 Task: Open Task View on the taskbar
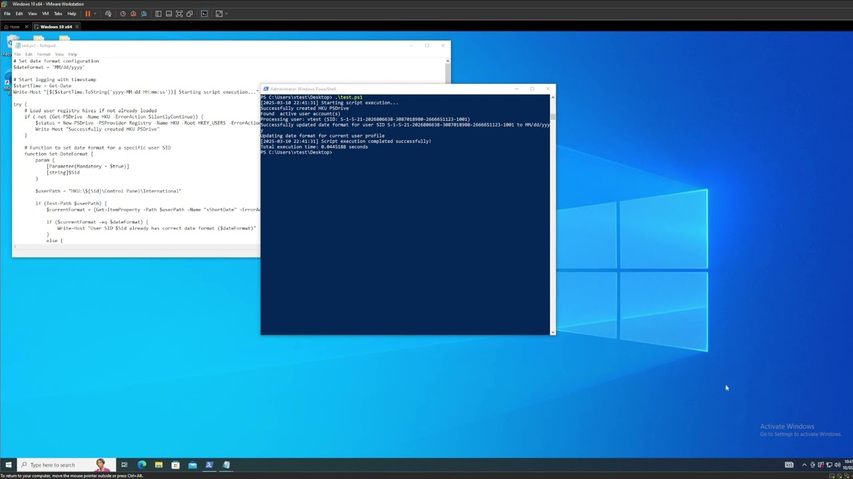[x=124, y=465]
